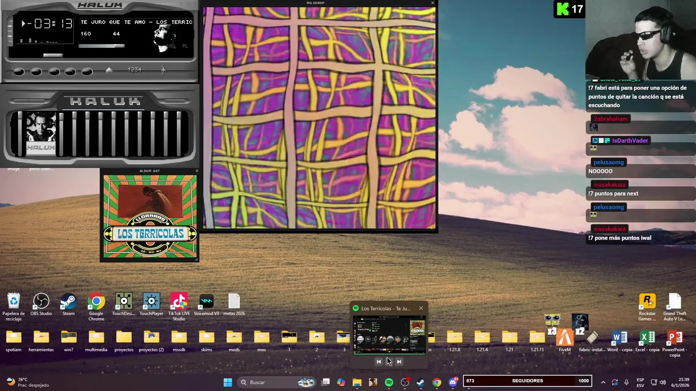Image resolution: width=696 pixels, height=391 pixels.
Task: Open the Word - copia shortcut
Action: 619,340
